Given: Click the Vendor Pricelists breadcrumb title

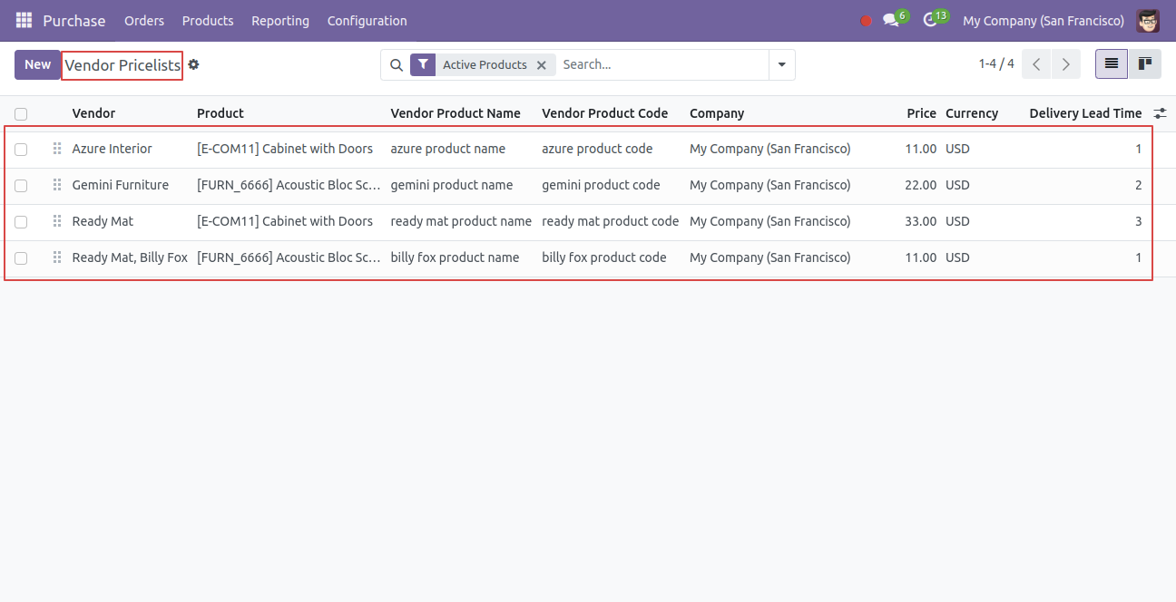Looking at the screenshot, I should 122,65.
